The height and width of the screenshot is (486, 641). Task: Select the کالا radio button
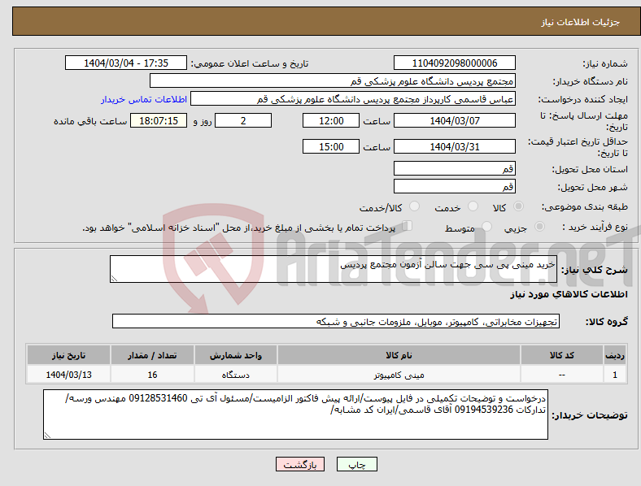click(518, 206)
